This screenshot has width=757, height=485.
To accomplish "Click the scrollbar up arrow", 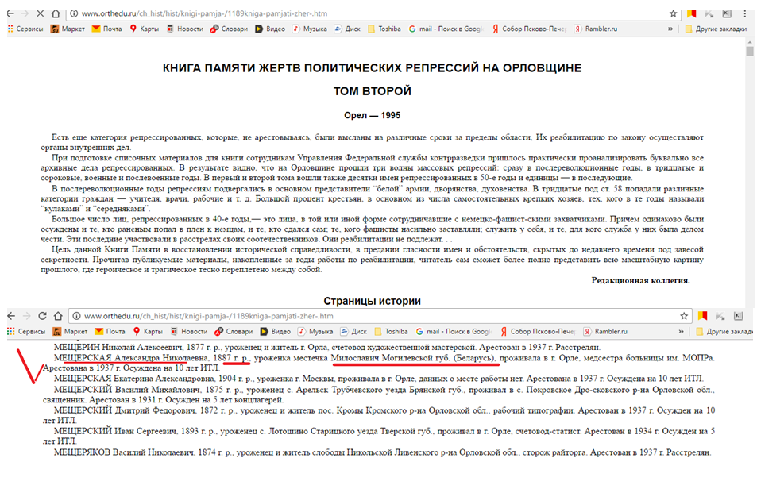I will (x=749, y=43).
